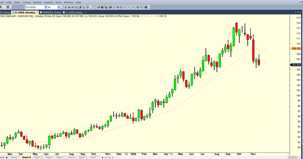303x159 pixels.
Task: Select the Sheet 4 tab
Action: point(49,157)
